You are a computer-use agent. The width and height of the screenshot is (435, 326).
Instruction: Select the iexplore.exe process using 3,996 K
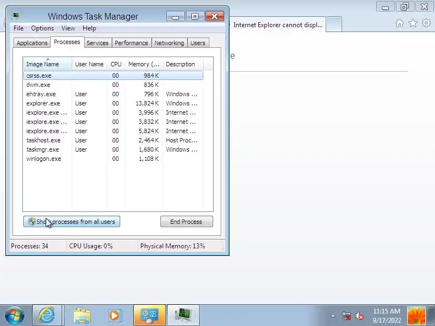click(x=113, y=112)
